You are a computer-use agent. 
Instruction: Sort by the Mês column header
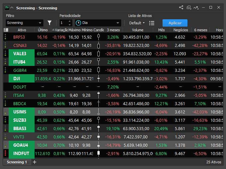(161, 30)
